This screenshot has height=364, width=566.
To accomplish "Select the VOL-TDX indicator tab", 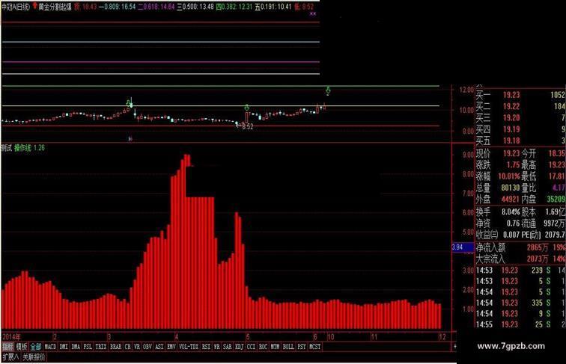I will [189, 347].
